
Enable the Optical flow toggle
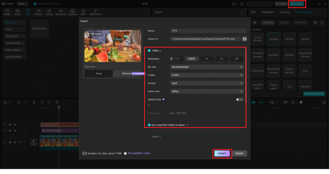point(239,99)
